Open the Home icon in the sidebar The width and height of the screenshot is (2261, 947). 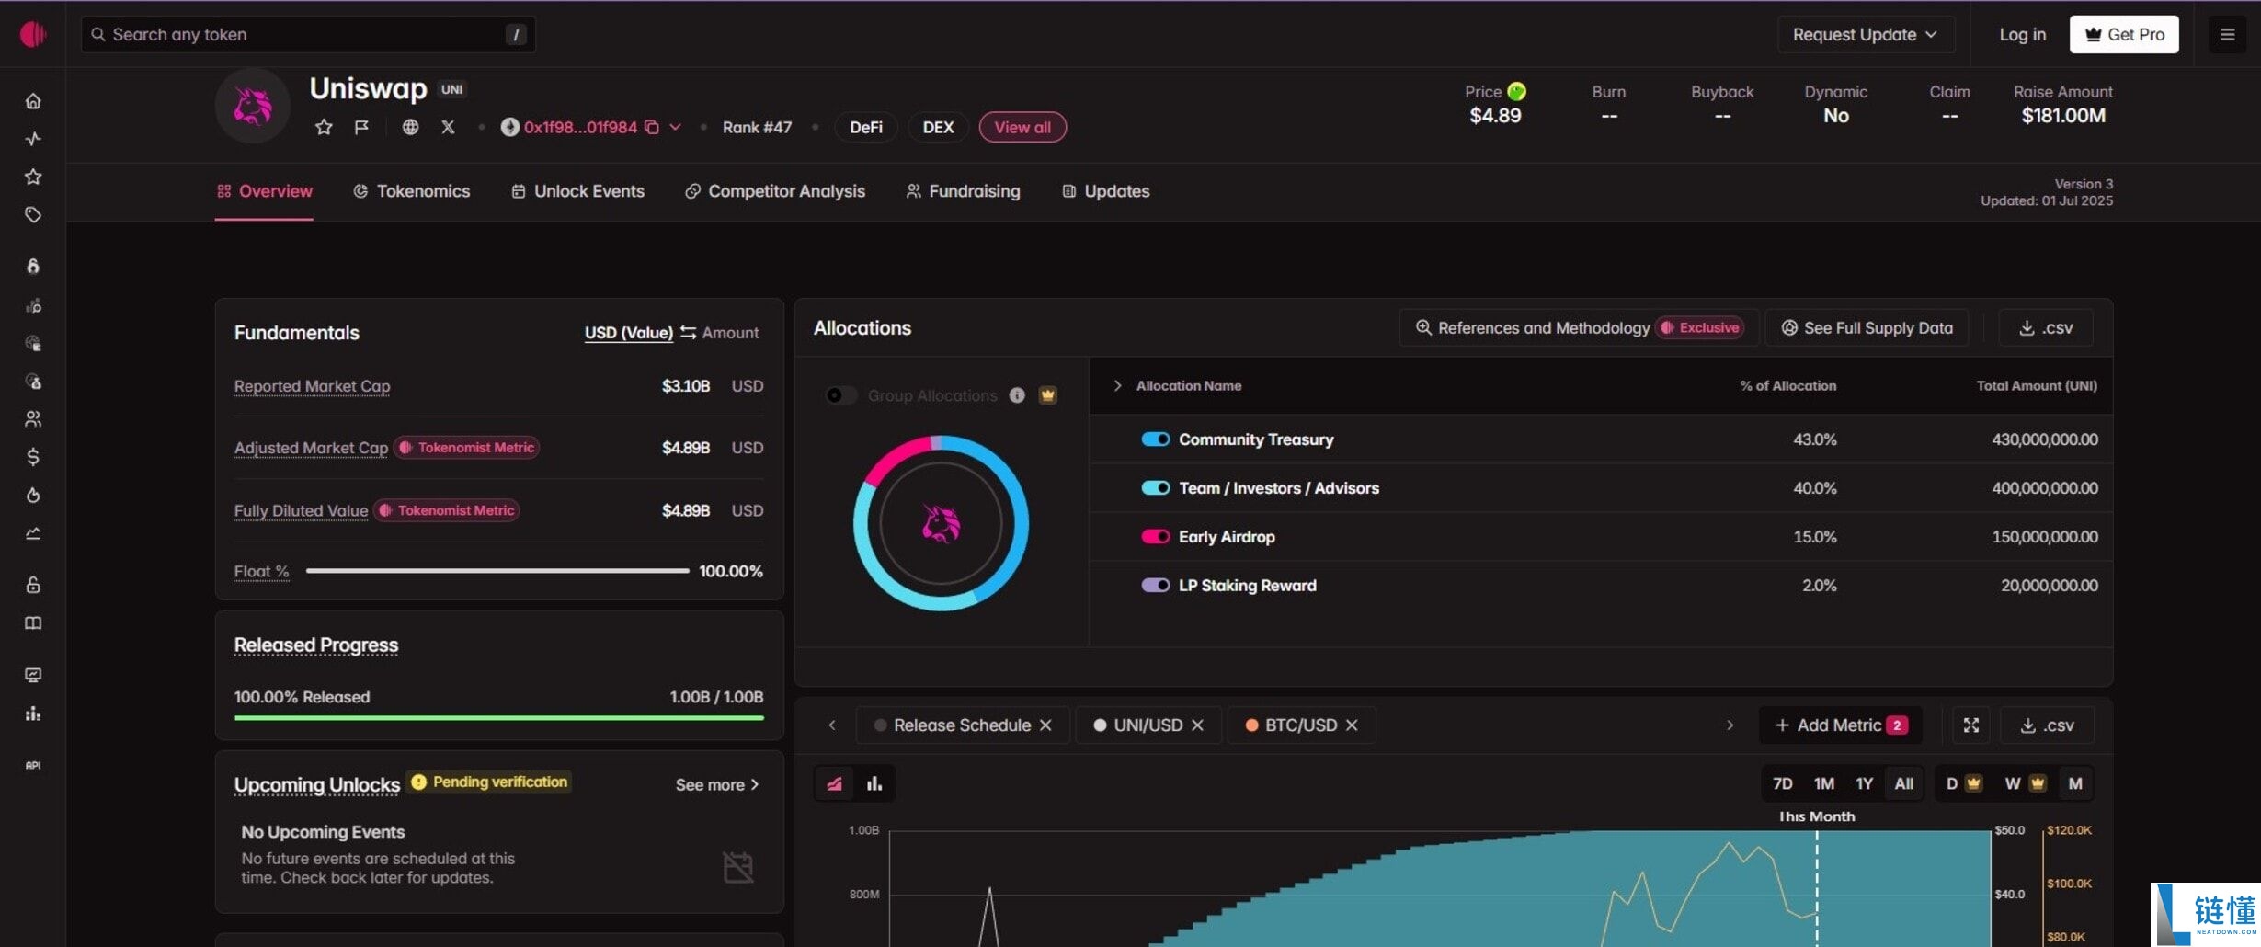tap(33, 101)
